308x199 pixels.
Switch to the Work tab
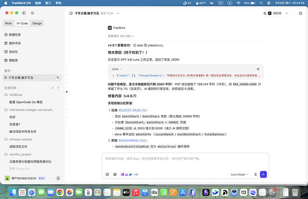pyautogui.click(x=8, y=23)
